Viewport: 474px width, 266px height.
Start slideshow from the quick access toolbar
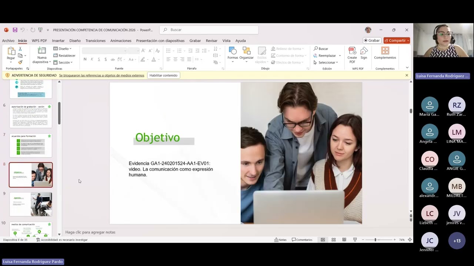[40, 30]
